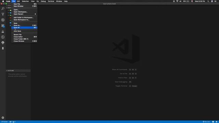The width and height of the screenshot is (219, 123).
Task: Open the Go menu
Action: 38,1
